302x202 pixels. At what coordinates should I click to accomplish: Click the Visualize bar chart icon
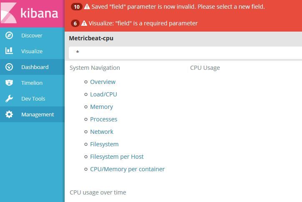(x=9, y=51)
